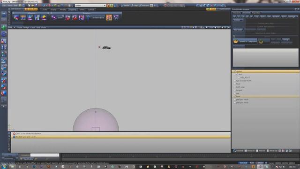Switch to the Surface tab
300x169 pixels.
[x=91, y=9]
